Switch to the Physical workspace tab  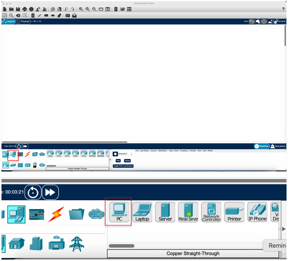coord(23,21)
